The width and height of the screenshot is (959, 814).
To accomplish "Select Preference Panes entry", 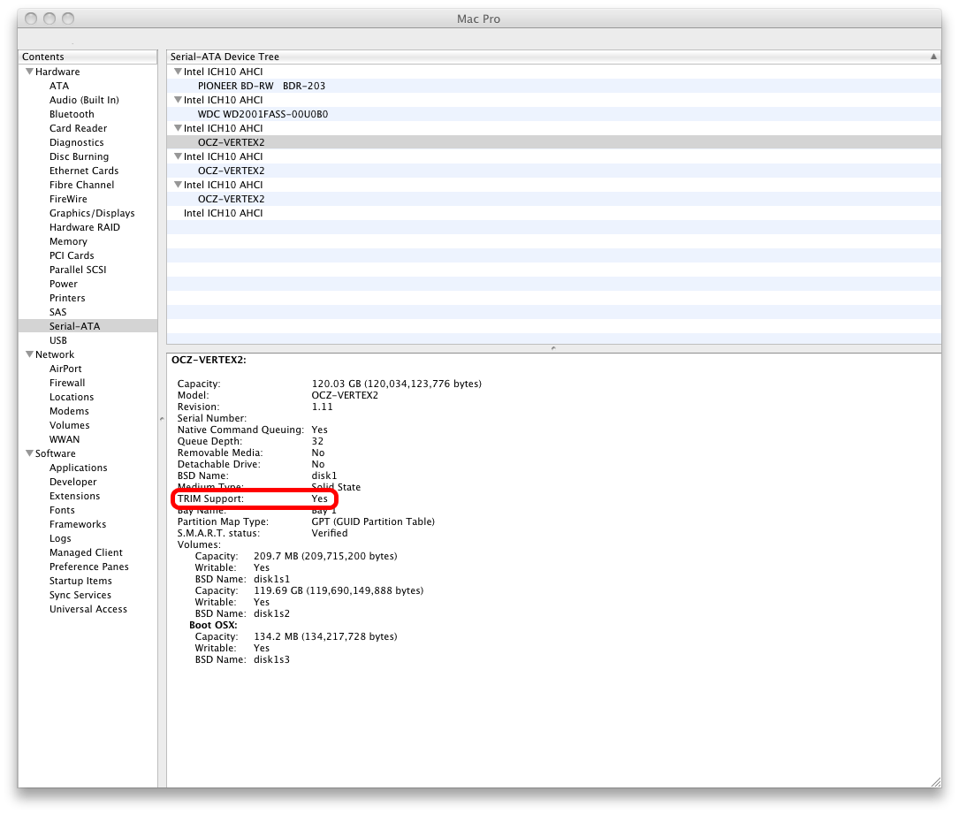I will click(x=89, y=567).
